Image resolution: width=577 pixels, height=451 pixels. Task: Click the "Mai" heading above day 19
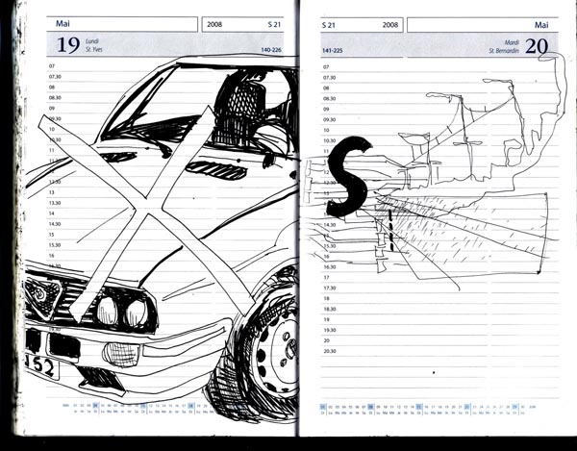63,23
